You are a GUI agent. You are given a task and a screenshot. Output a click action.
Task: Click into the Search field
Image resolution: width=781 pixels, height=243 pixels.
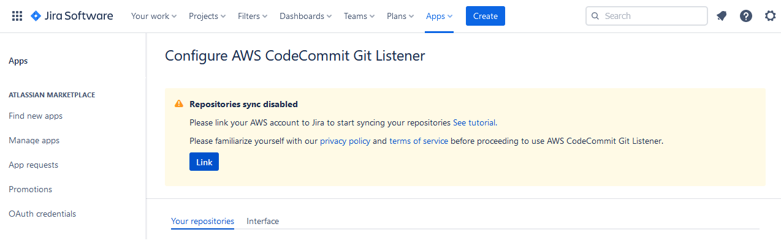tap(647, 16)
